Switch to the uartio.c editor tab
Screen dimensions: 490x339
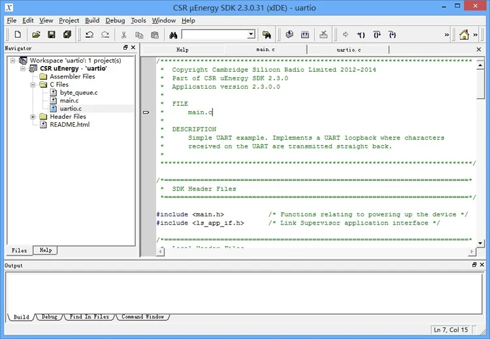point(348,50)
